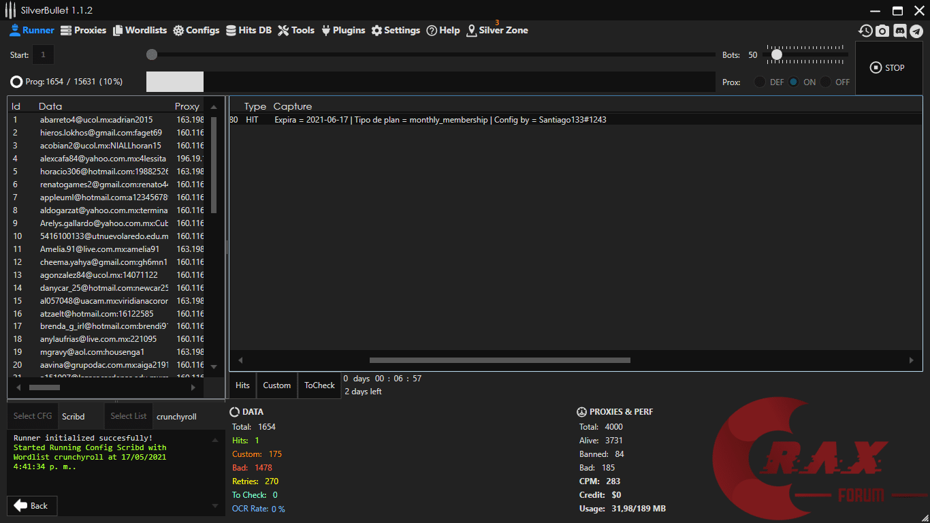930x523 pixels.
Task: Click the Telegram icon in top-right
Action: tap(916, 31)
